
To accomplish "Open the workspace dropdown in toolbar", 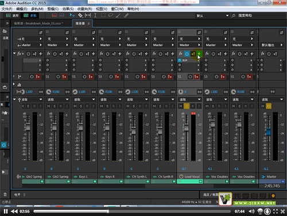I will pyautogui.click(x=212, y=16).
